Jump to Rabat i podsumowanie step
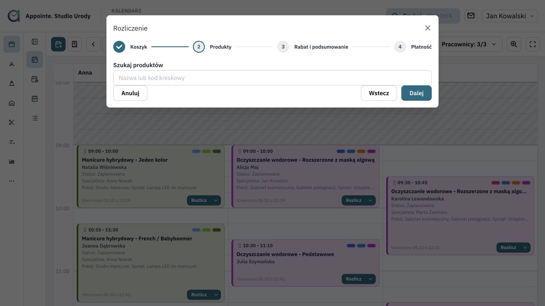The height and width of the screenshot is (306, 545). 313,47
